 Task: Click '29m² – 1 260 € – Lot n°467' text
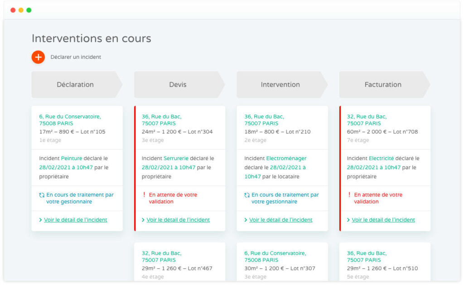177,268
